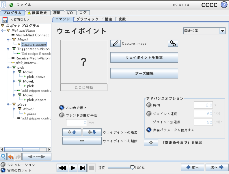This screenshot has width=229, height=174.
Task: Select 'Capture_image' waypoint in tree
Action: pyautogui.click(x=34, y=44)
